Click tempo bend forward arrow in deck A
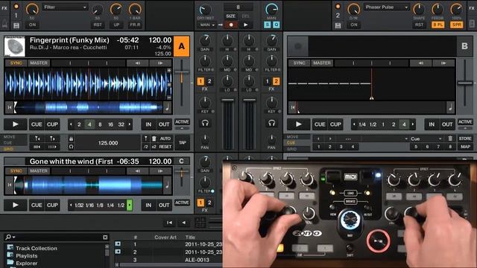The width and height of the screenshot is (477, 268). 160,63
